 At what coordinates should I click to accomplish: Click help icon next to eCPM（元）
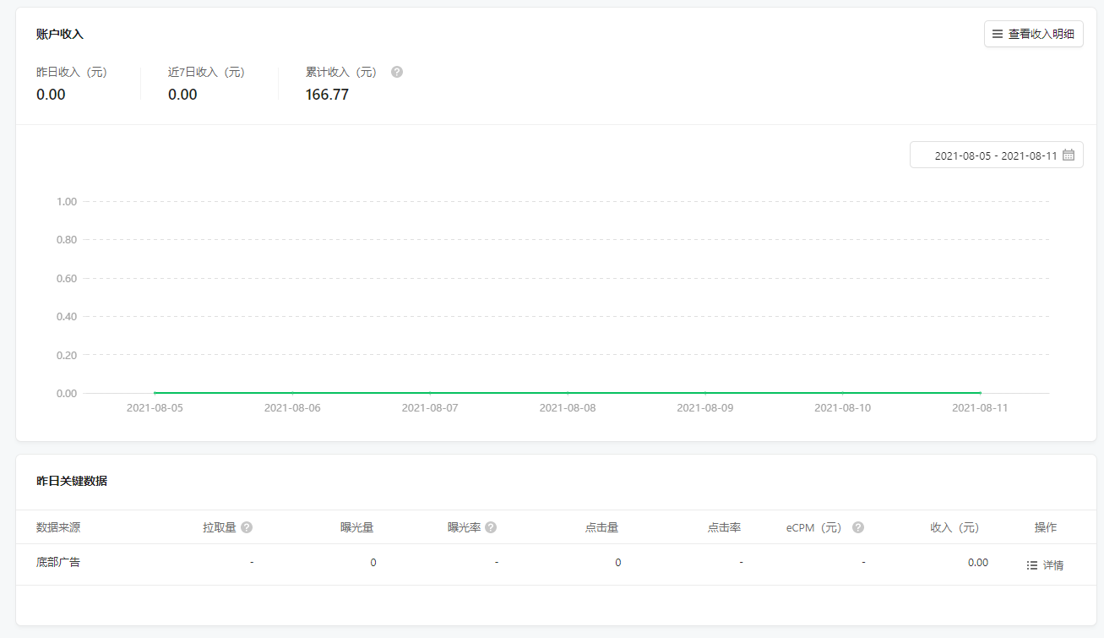point(858,527)
